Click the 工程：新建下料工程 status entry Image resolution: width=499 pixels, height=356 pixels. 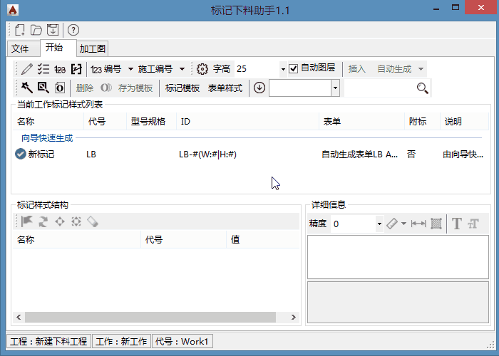point(48,341)
